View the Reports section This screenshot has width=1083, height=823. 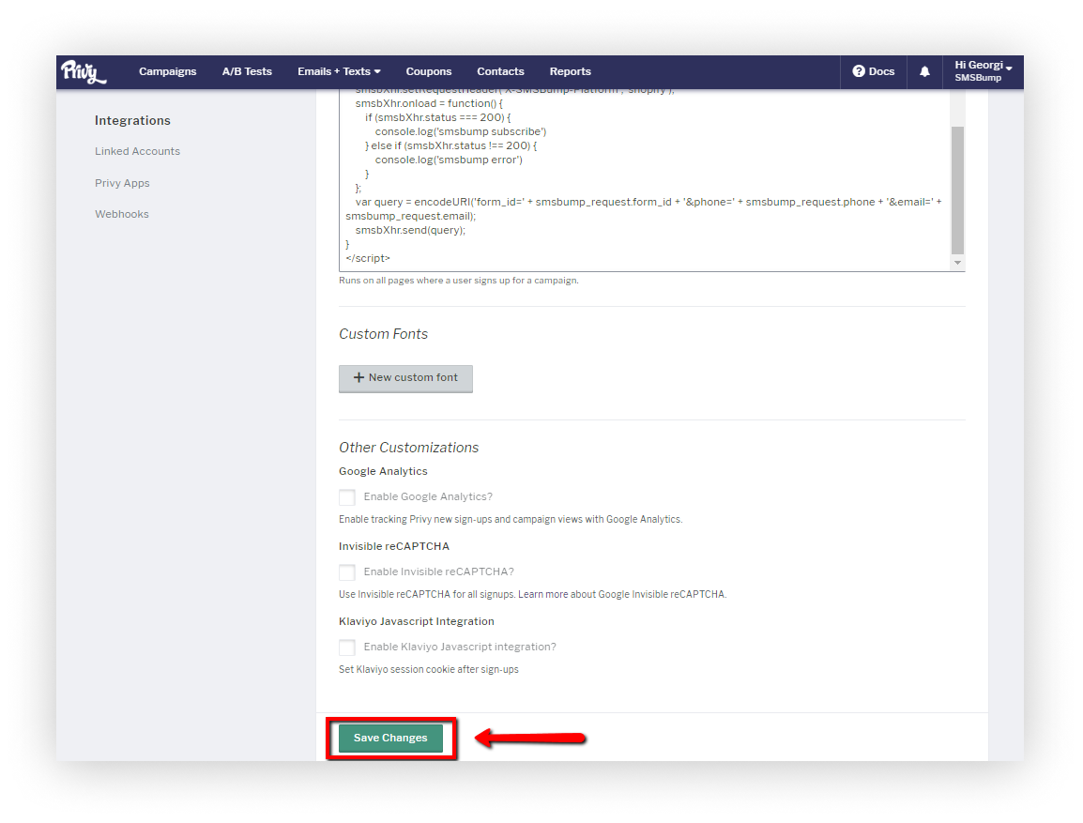point(571,72)
